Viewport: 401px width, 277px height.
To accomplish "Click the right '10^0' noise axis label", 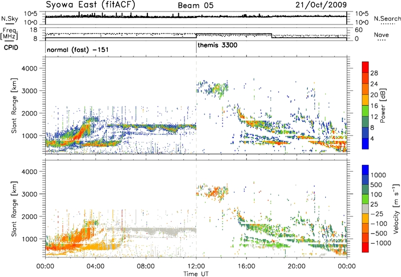I will pyautogui.click(x=362, y=22).
